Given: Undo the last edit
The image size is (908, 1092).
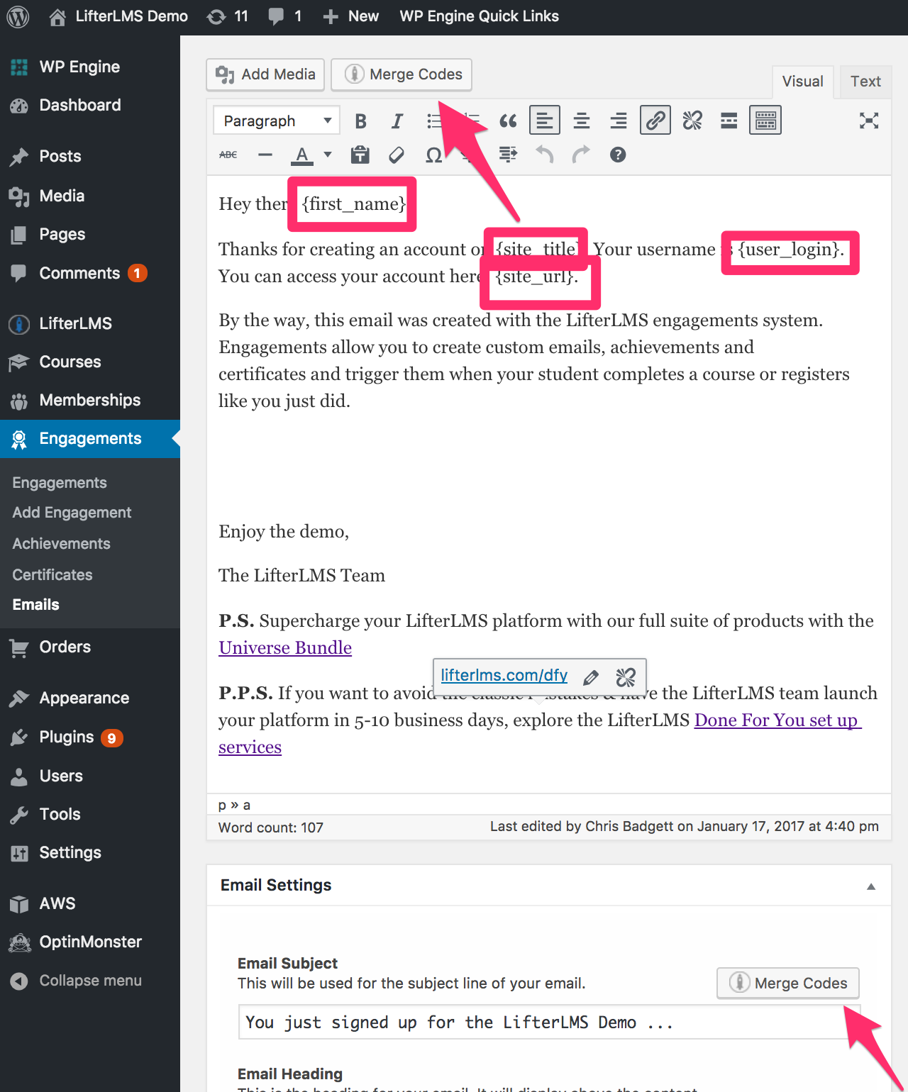Looking at the screenshot, I should (544, 155).
